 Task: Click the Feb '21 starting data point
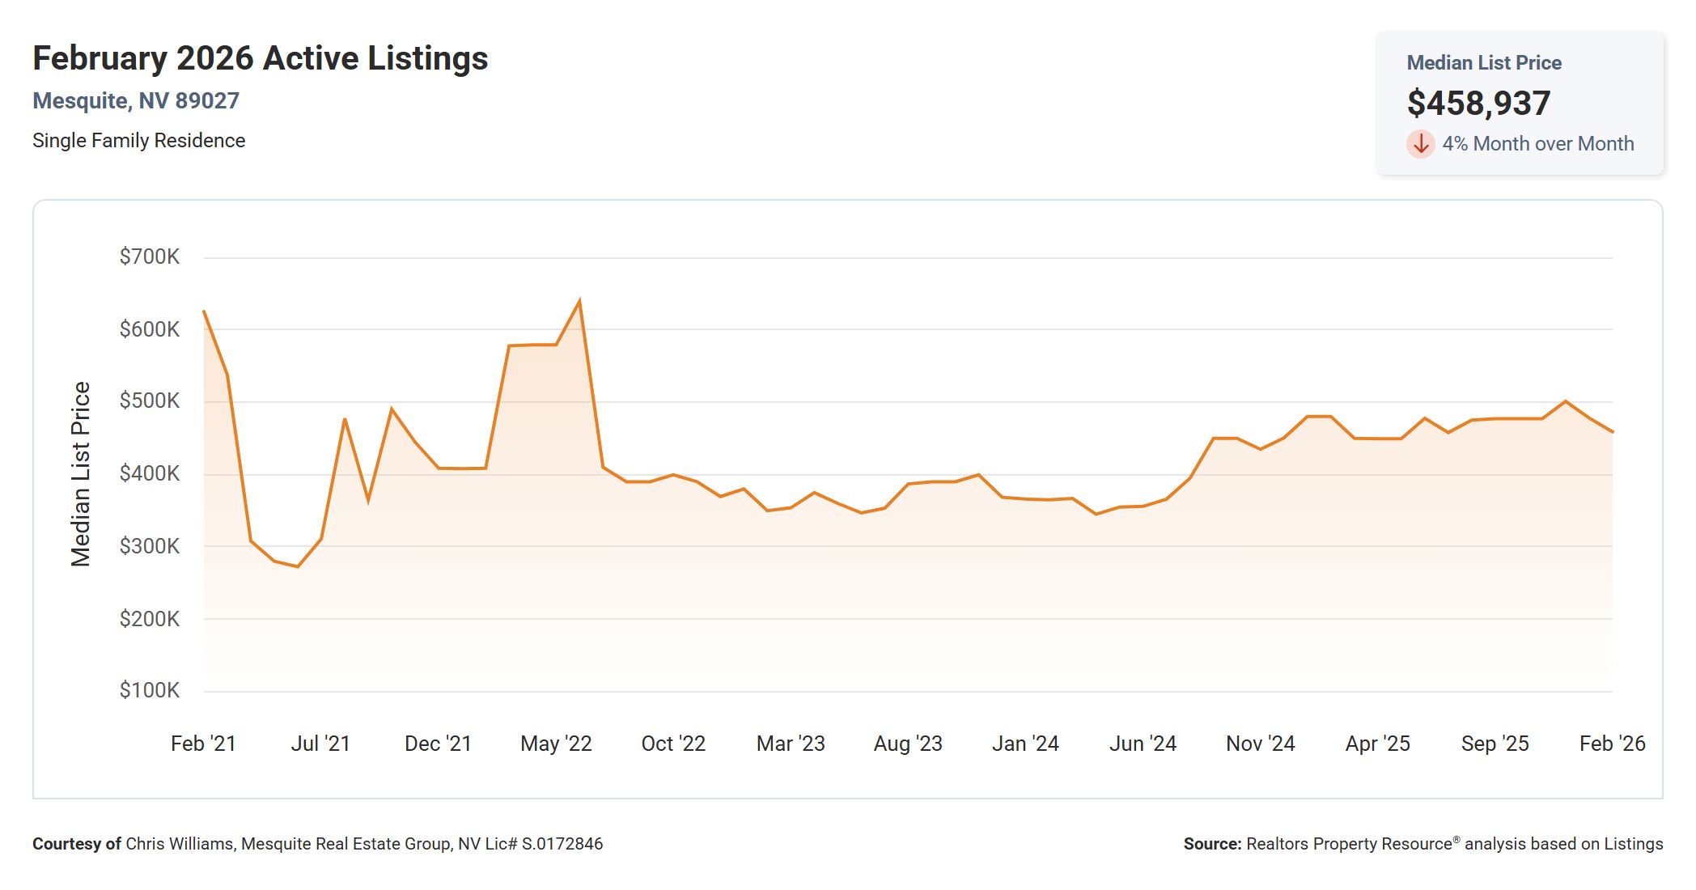pos(204,311)
